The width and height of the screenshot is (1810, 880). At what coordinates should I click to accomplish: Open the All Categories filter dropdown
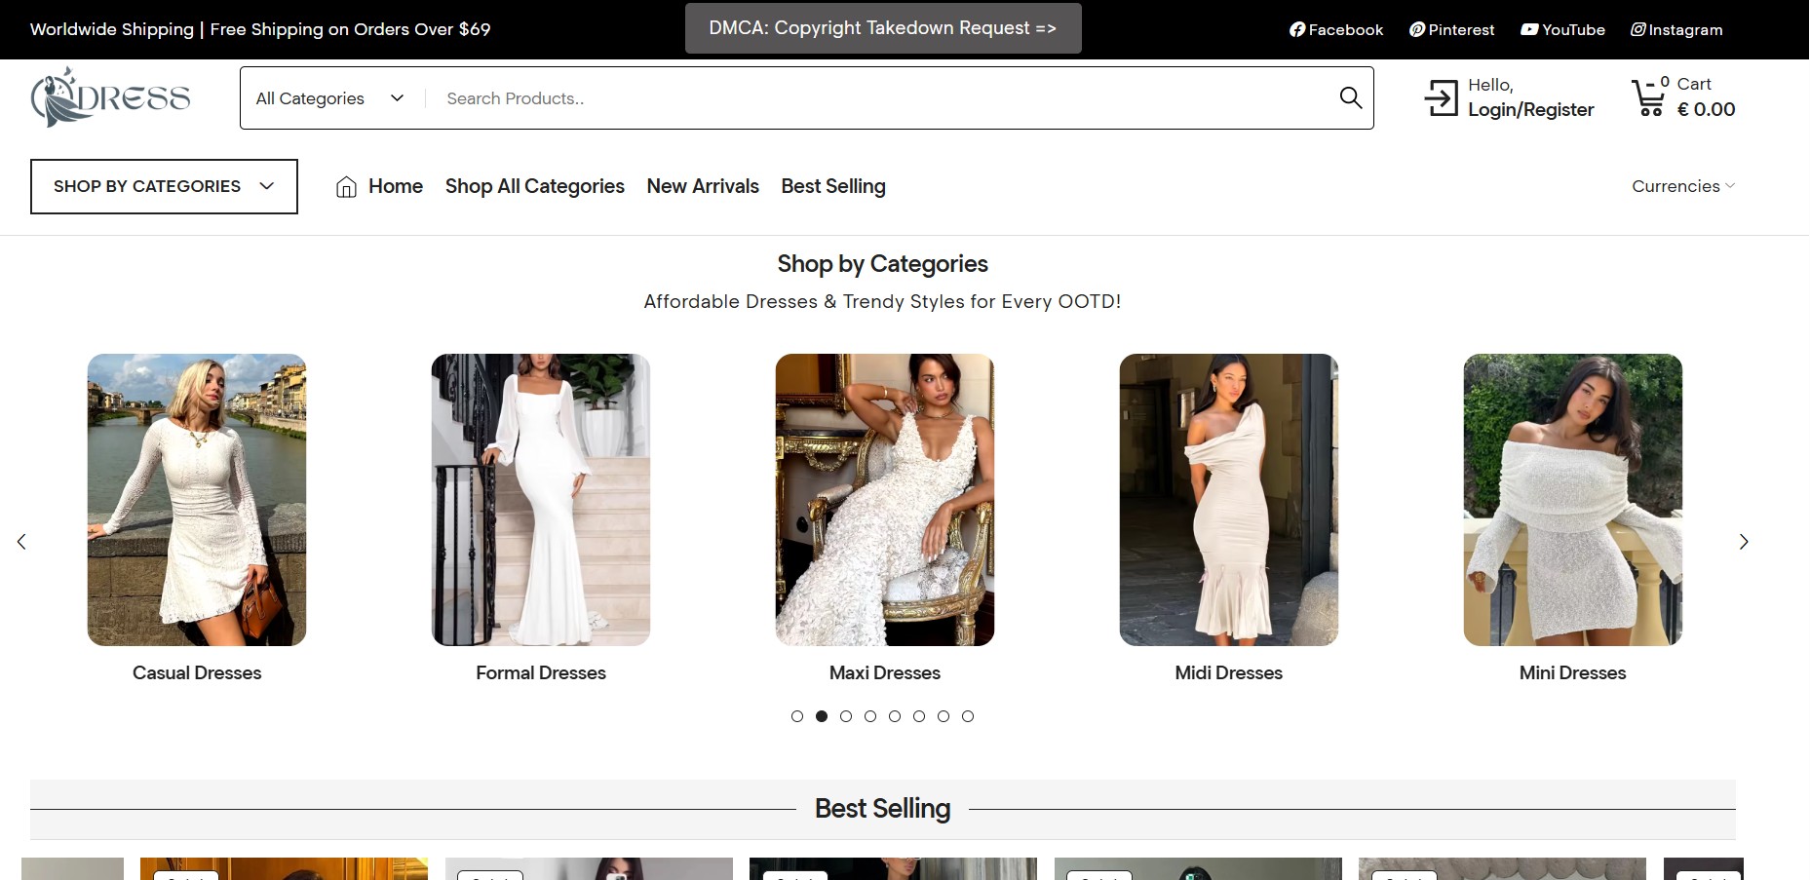(328, 97)
